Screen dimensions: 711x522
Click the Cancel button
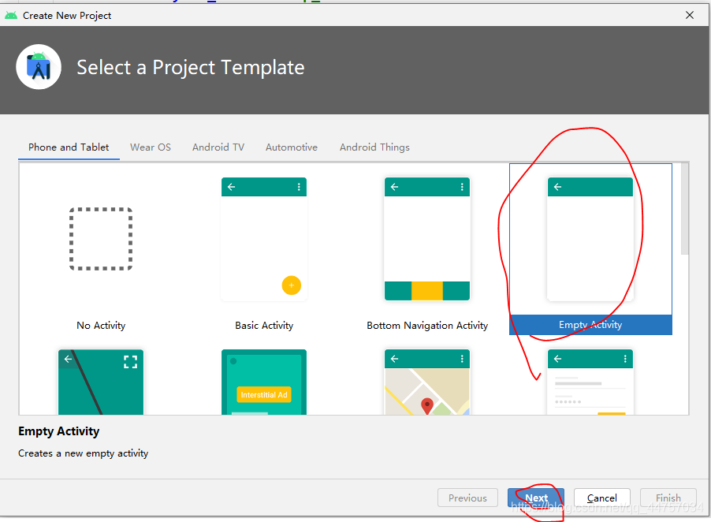tap(601, 498)
